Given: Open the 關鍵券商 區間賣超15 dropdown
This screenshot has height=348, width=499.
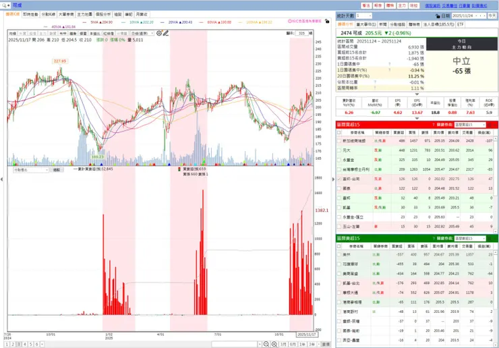Looking at the screenshot, I should [470, 238].
